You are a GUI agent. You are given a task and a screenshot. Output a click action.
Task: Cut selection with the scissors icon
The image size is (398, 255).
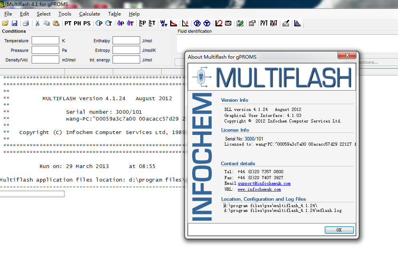(x=37, y=23)
